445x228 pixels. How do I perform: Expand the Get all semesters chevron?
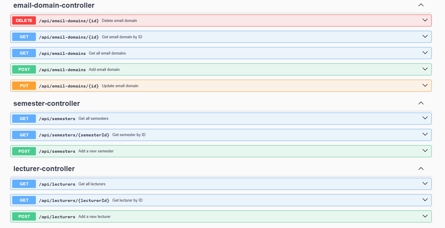(425, 118)
